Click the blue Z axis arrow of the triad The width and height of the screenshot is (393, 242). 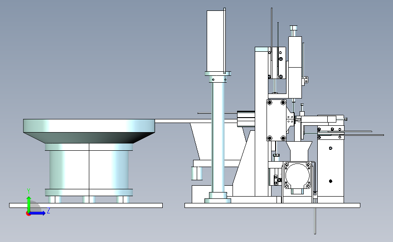click(38, 213)
